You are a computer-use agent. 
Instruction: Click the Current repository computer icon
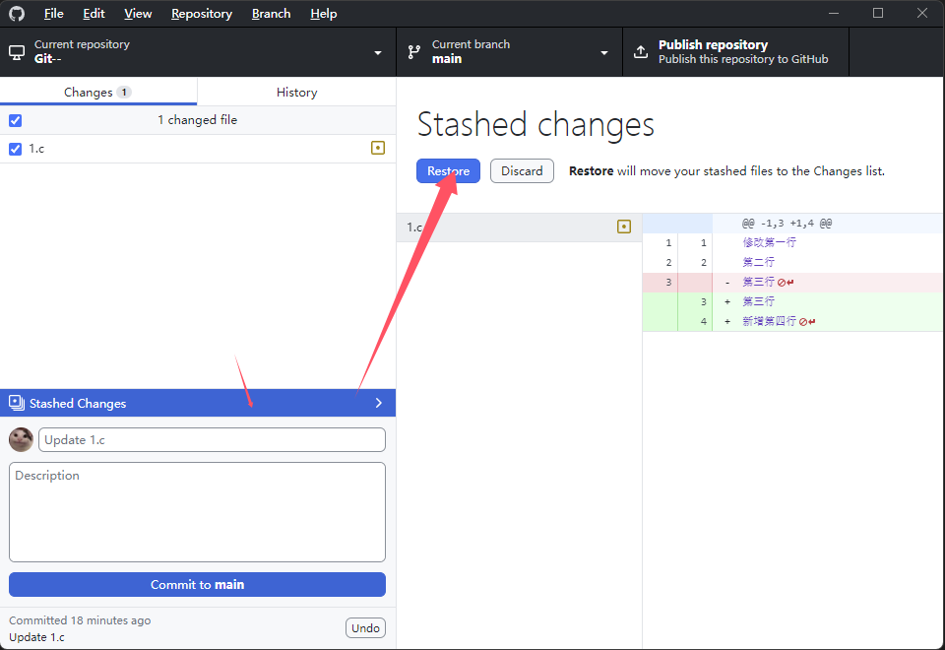pyautogui.click(x=17, y=52)
